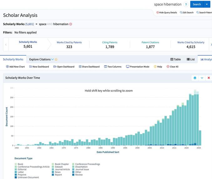This screenshot has width=212, height=179.
Task: Toggle Book Chapter legend entry
Action: [x=60, y=164]
